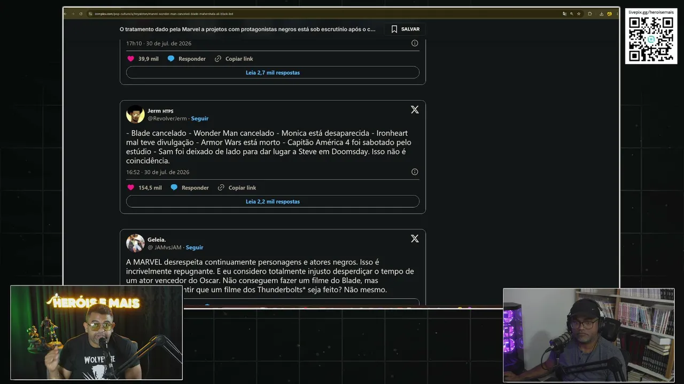Click the guest webcam feed with bookshelf

click(589, 335)
